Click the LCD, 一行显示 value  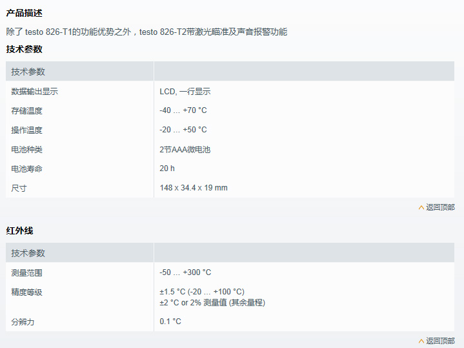pyautogui.click(x=185, y=92)
